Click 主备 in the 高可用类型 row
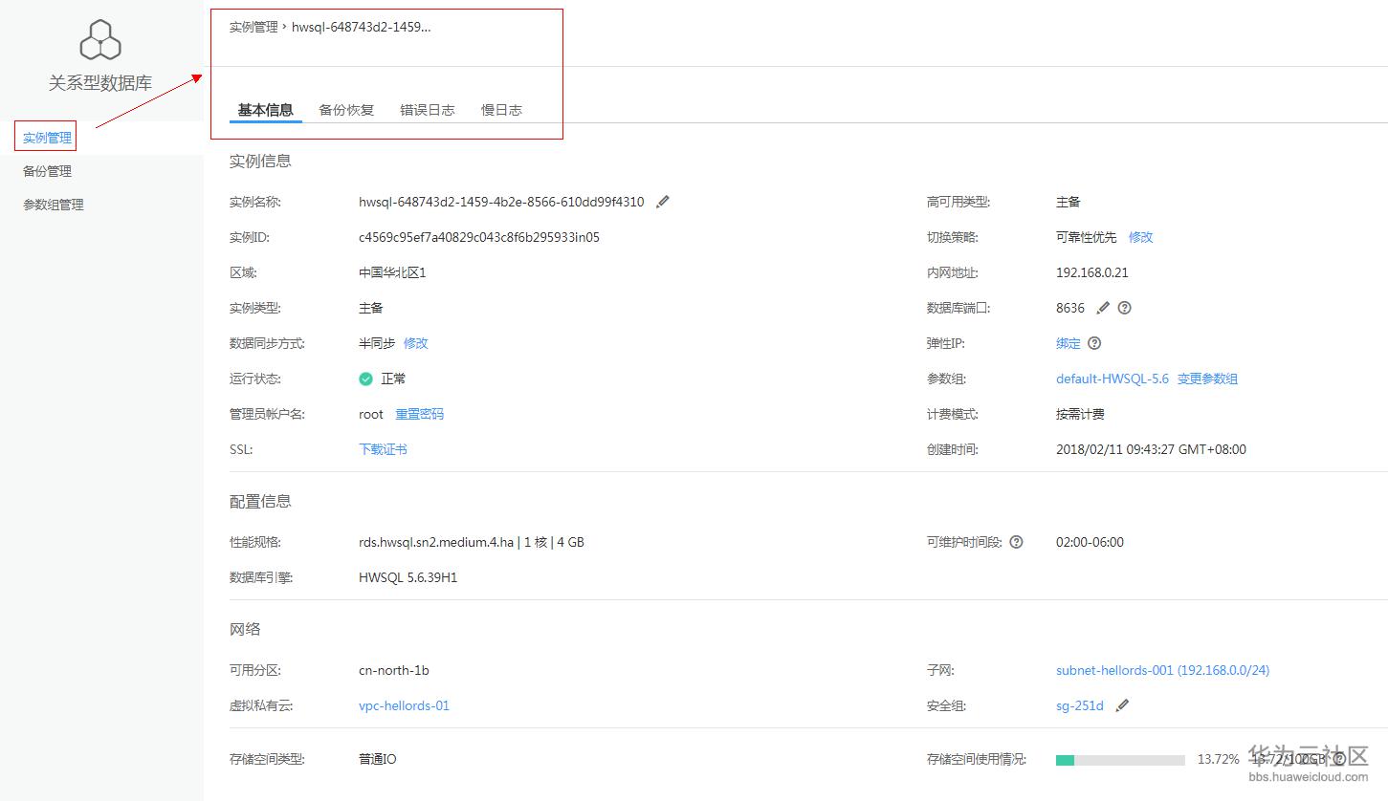 pyautogui.click(x=1069, y=202)
